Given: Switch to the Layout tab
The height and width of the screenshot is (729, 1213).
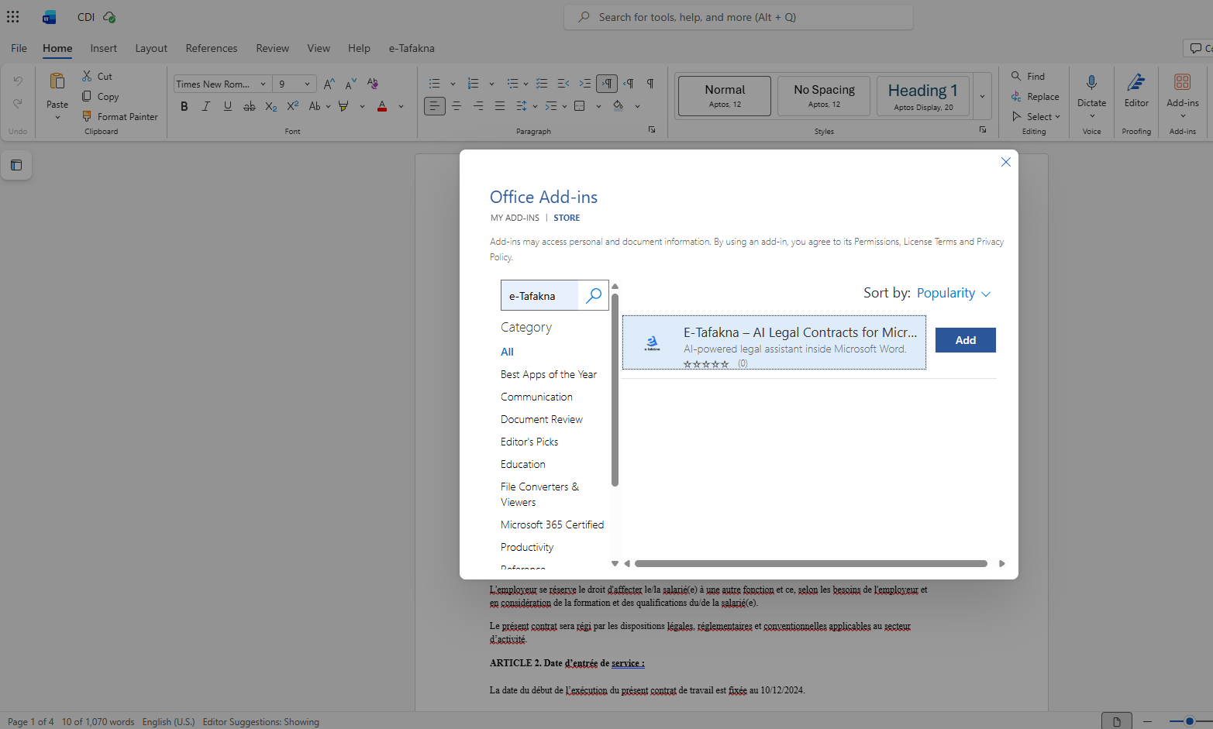Looking at the screenshot, I should (151, 48).
